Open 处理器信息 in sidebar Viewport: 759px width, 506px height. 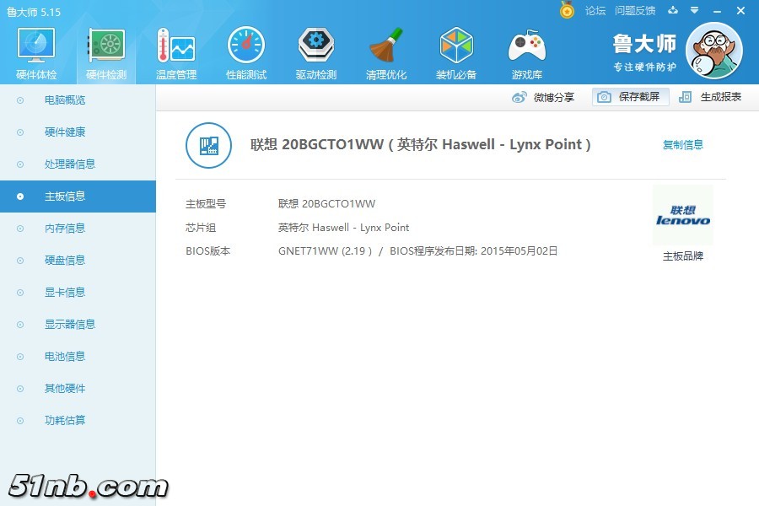click(x=70, y=164)
